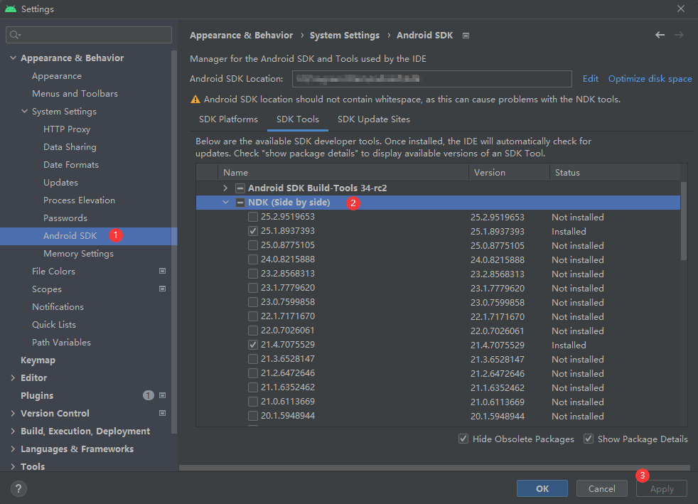Image resolution: width=698 pixels, height=504 pixels.
Task: Click the Version column header
Action: [509, 172]
